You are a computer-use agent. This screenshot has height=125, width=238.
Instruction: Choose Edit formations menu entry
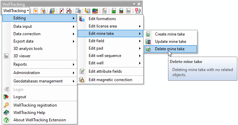tap(110, 19)
